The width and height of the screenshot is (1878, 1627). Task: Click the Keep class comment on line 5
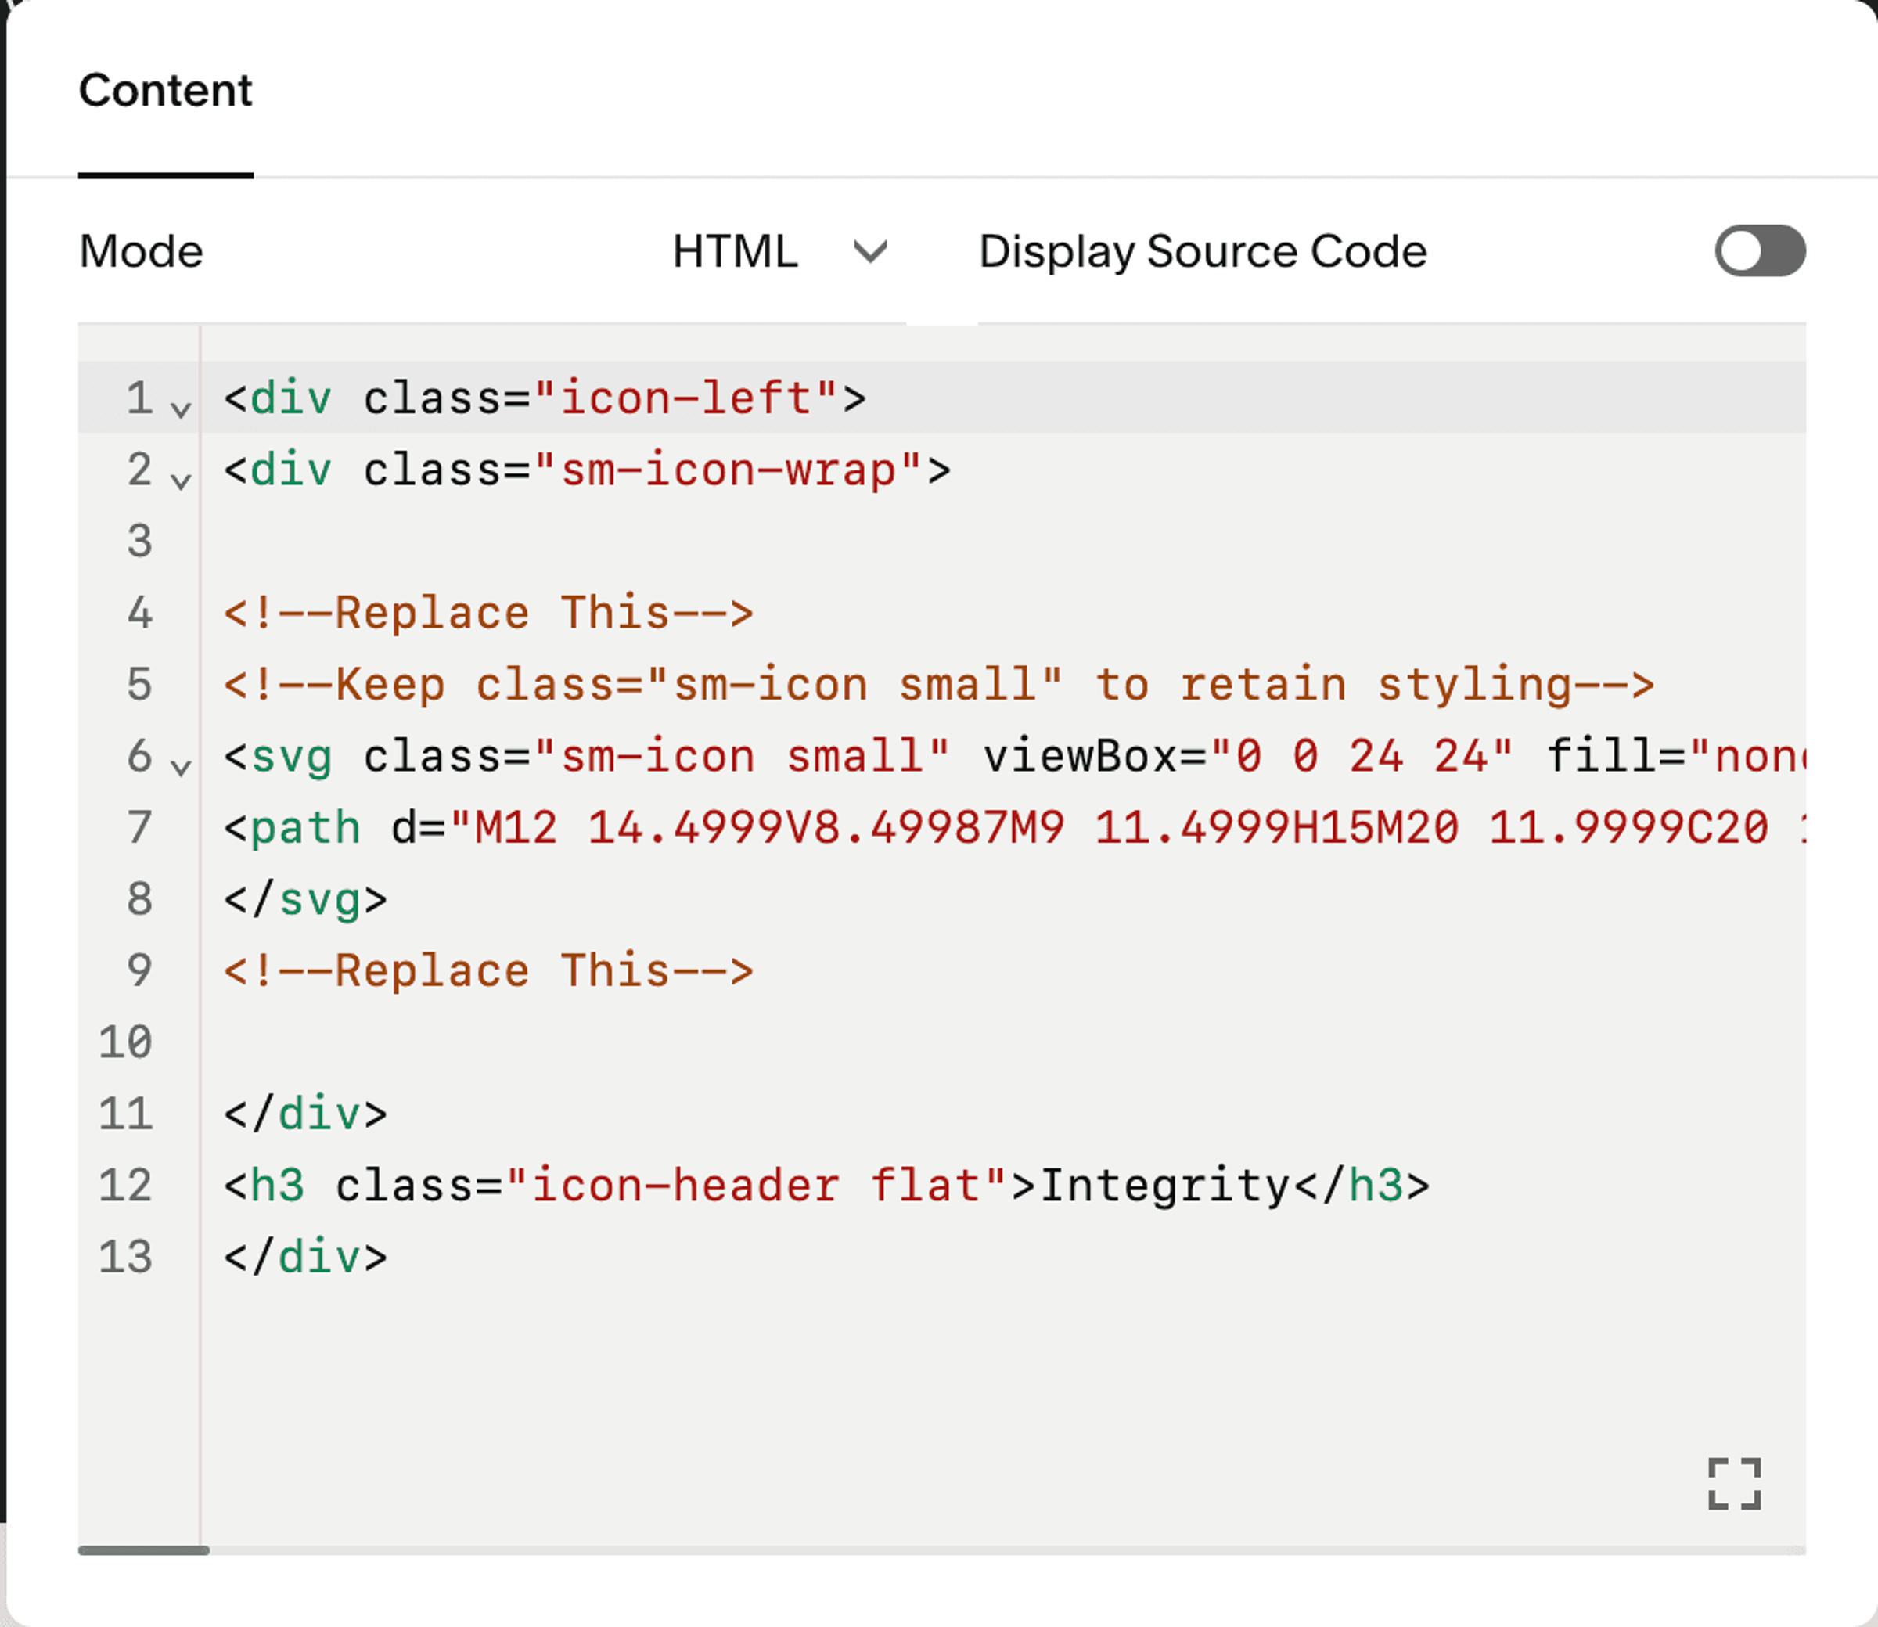coord(940,685)
